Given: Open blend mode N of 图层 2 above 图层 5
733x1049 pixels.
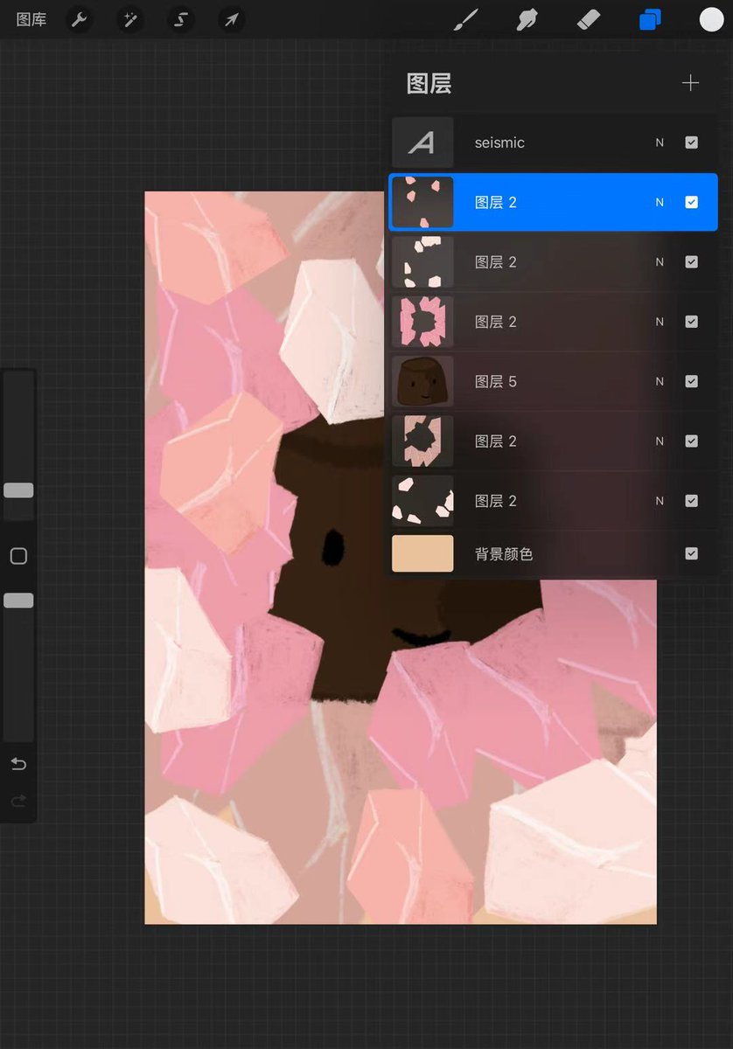Looking at the screenshot, I should pos(660,322).
